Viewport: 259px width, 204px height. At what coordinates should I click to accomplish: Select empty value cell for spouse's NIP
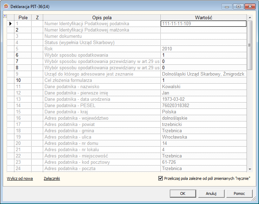click(x=204, y=30)
